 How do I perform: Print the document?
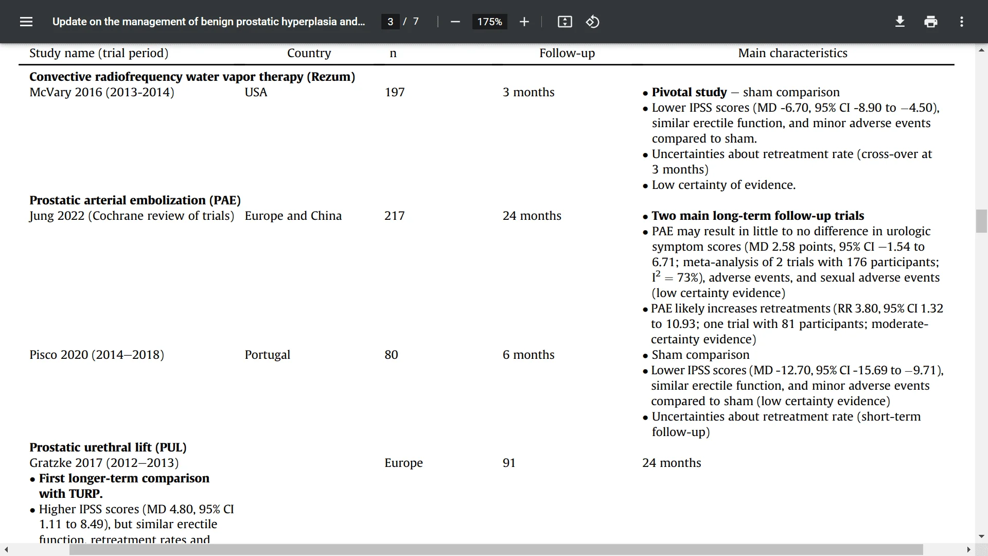coord(930,22)
